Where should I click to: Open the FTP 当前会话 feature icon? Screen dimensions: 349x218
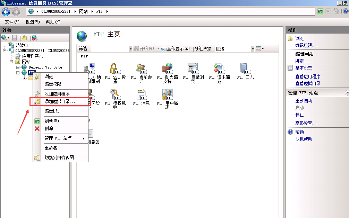click(141, 73)
